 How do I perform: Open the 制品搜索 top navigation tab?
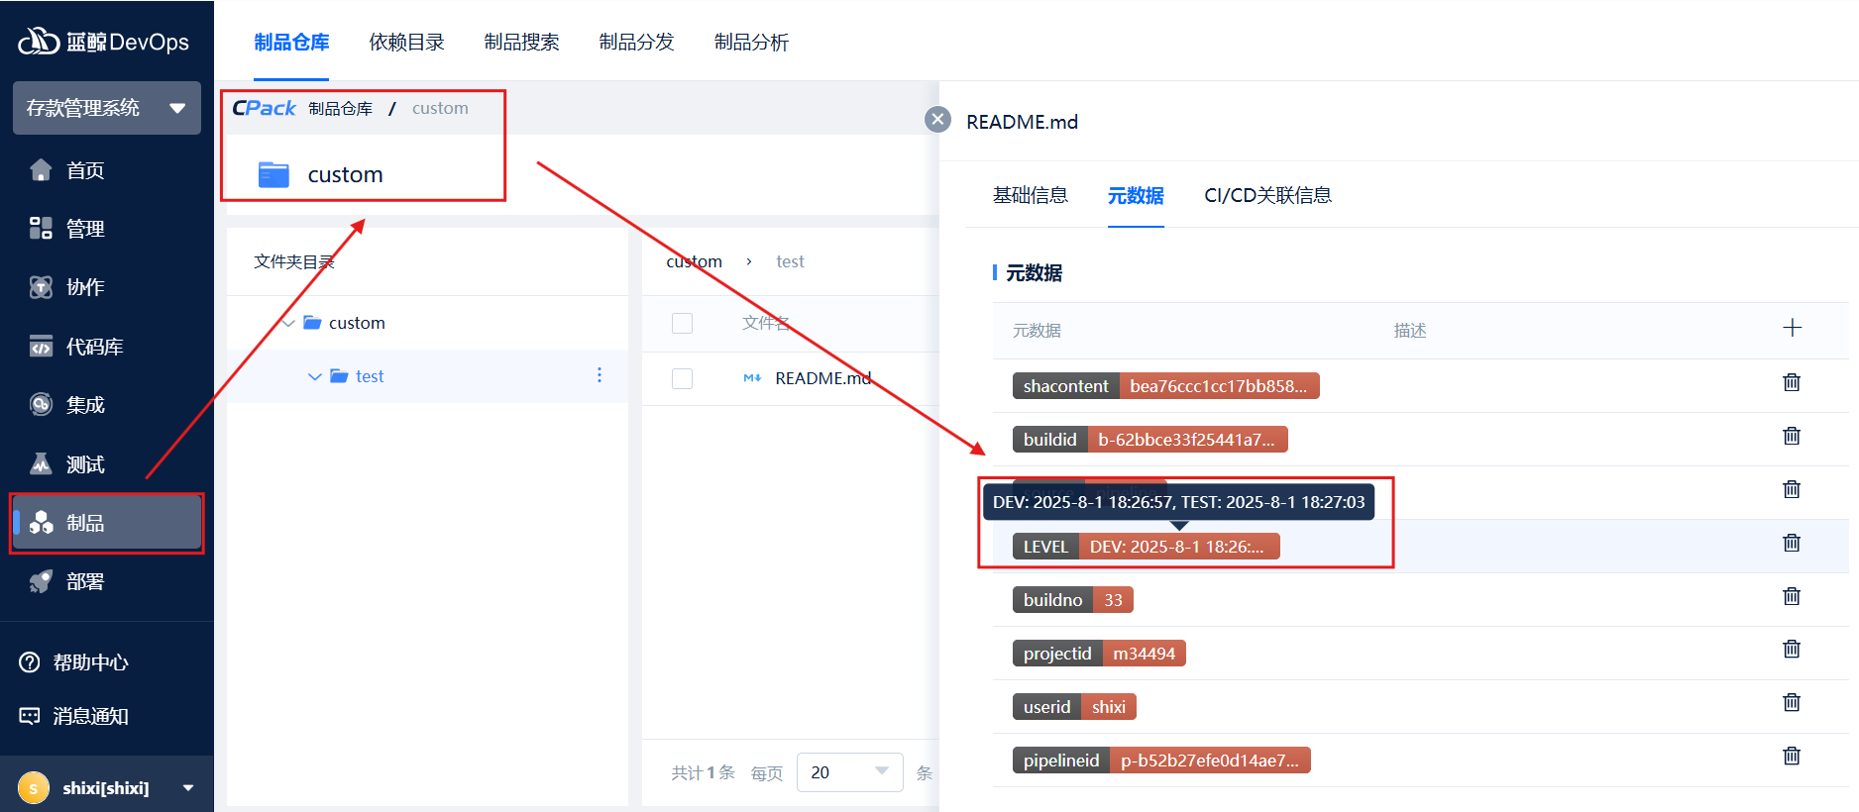(x=521, y=42)
